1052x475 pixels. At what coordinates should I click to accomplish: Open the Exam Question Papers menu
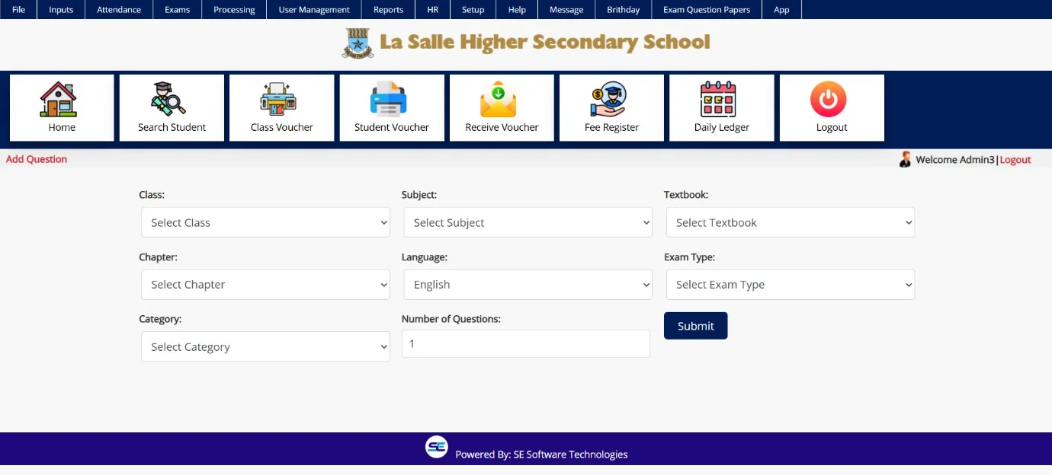pyautogui.click(x=706, y=10)
